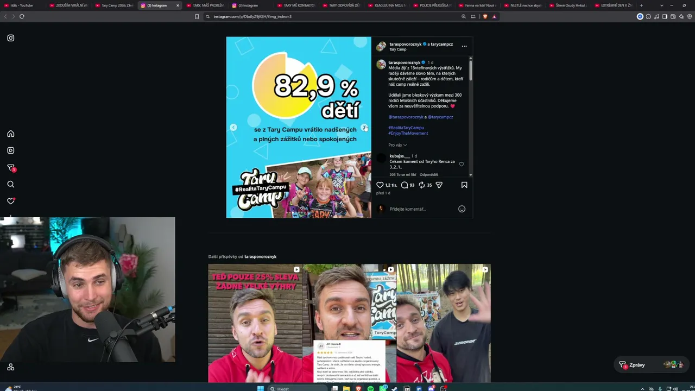
Task: Open the post's three-dot options menu
Action: tap(464, 46)
